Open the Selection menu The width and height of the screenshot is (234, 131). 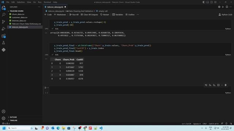coord(21,2)
